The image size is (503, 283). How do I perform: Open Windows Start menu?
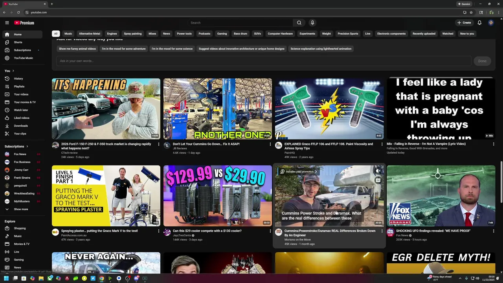tap(6, 278)
